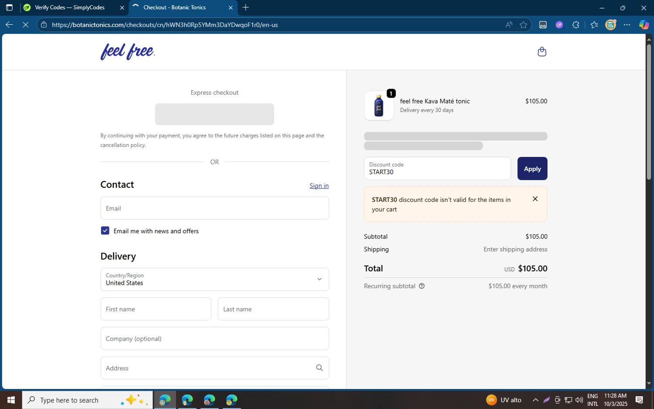This screenshot has width=654, height=409.
Task: Open the network icon in tray
Action: coord(569,400)
